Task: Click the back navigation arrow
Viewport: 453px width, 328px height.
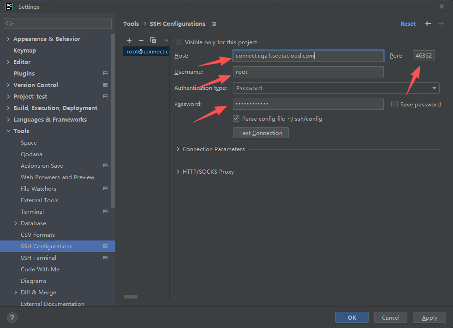Action: (x=429, y=23)
